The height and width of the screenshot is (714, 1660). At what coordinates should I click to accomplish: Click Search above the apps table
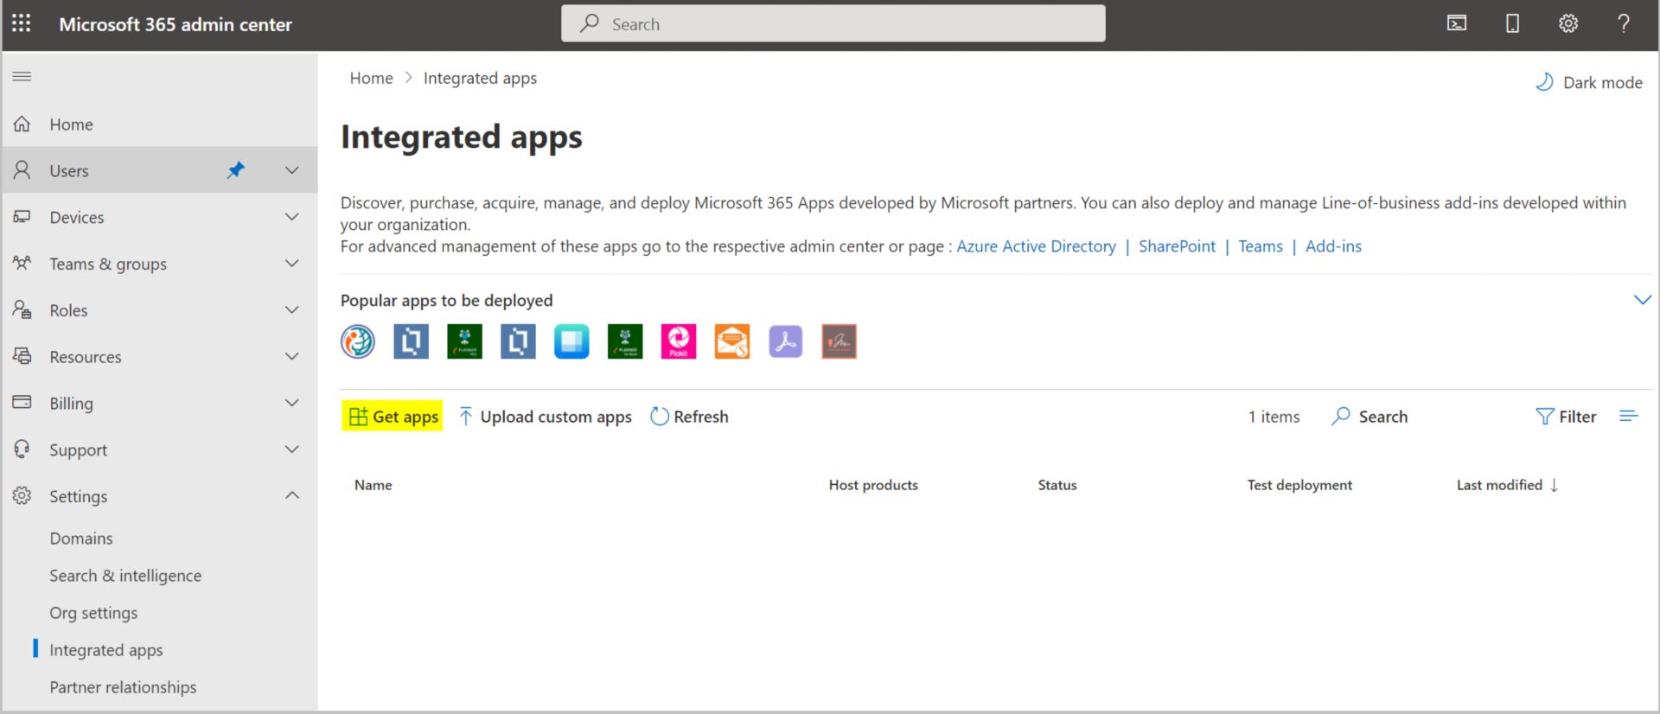[1369, 417]
